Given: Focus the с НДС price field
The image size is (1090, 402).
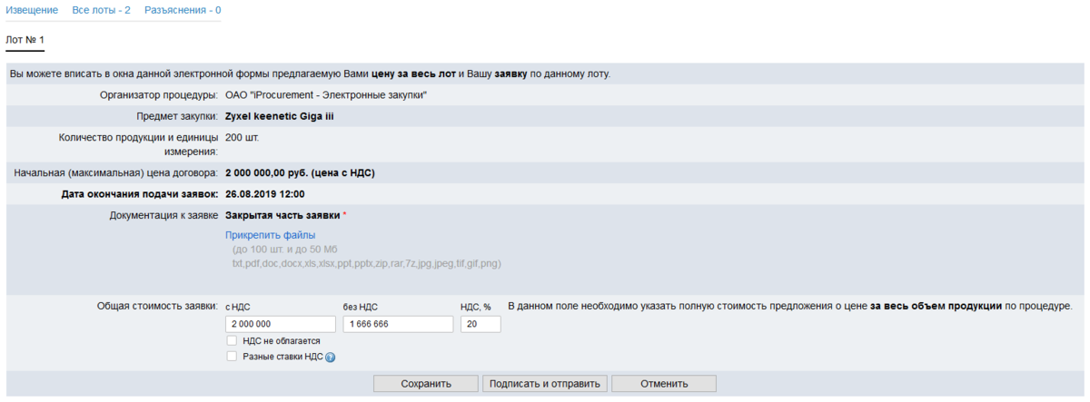Looking at the screenshot, I should [280, 324].
